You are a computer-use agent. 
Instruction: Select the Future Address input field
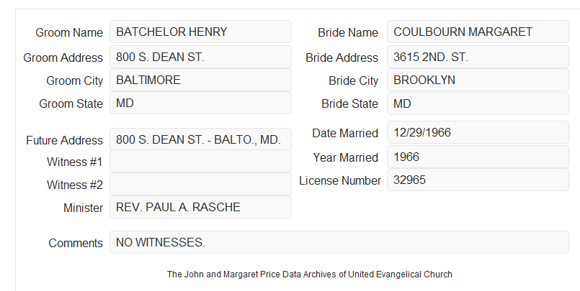click(x=200, y=139)
